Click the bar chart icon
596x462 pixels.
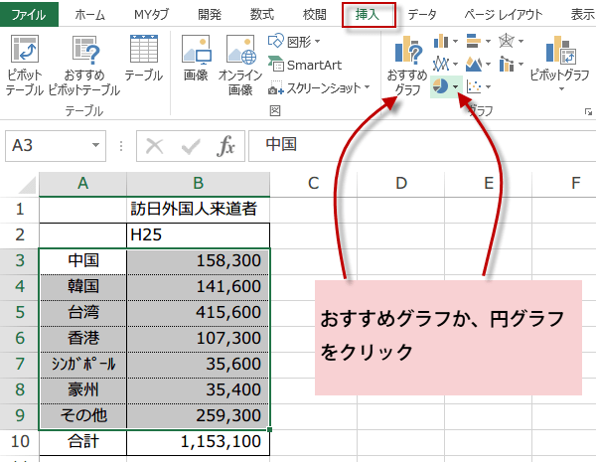(473, 41)
